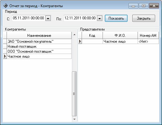Click the Код column header

(92, 36)
